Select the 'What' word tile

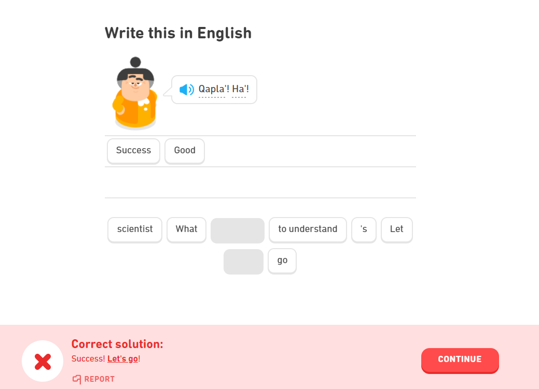[x=186, y=229]
